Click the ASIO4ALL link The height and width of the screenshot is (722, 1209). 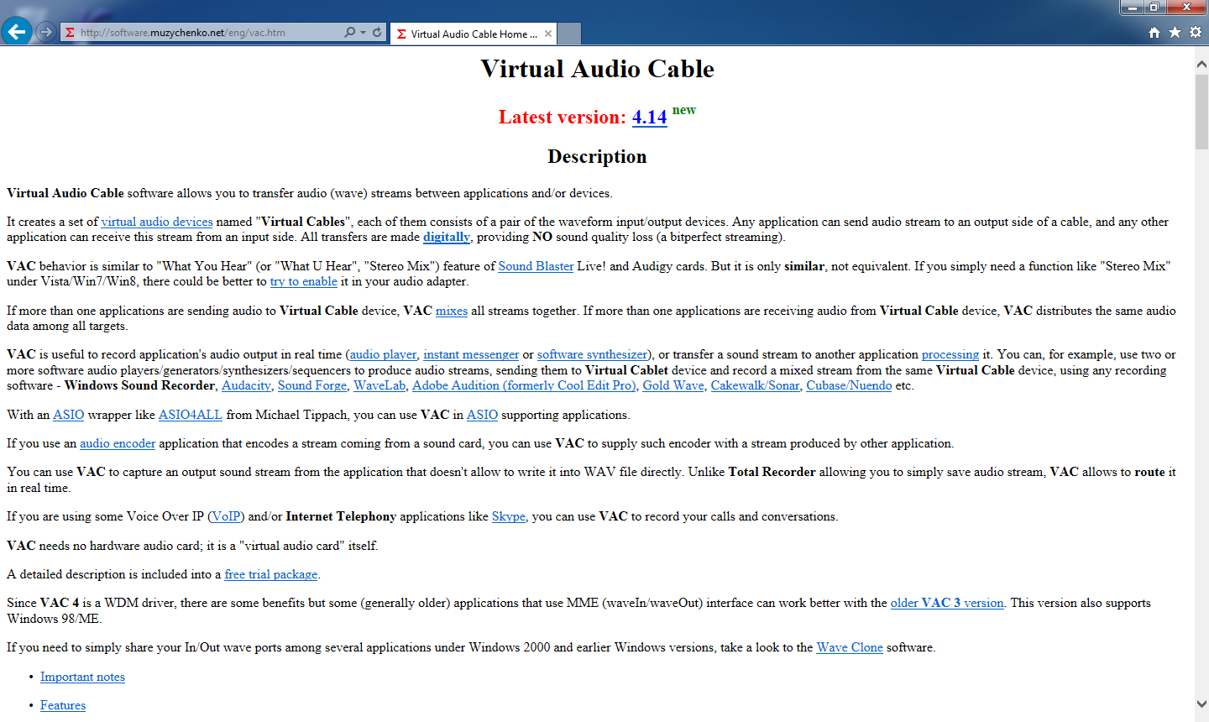[191, 415]
